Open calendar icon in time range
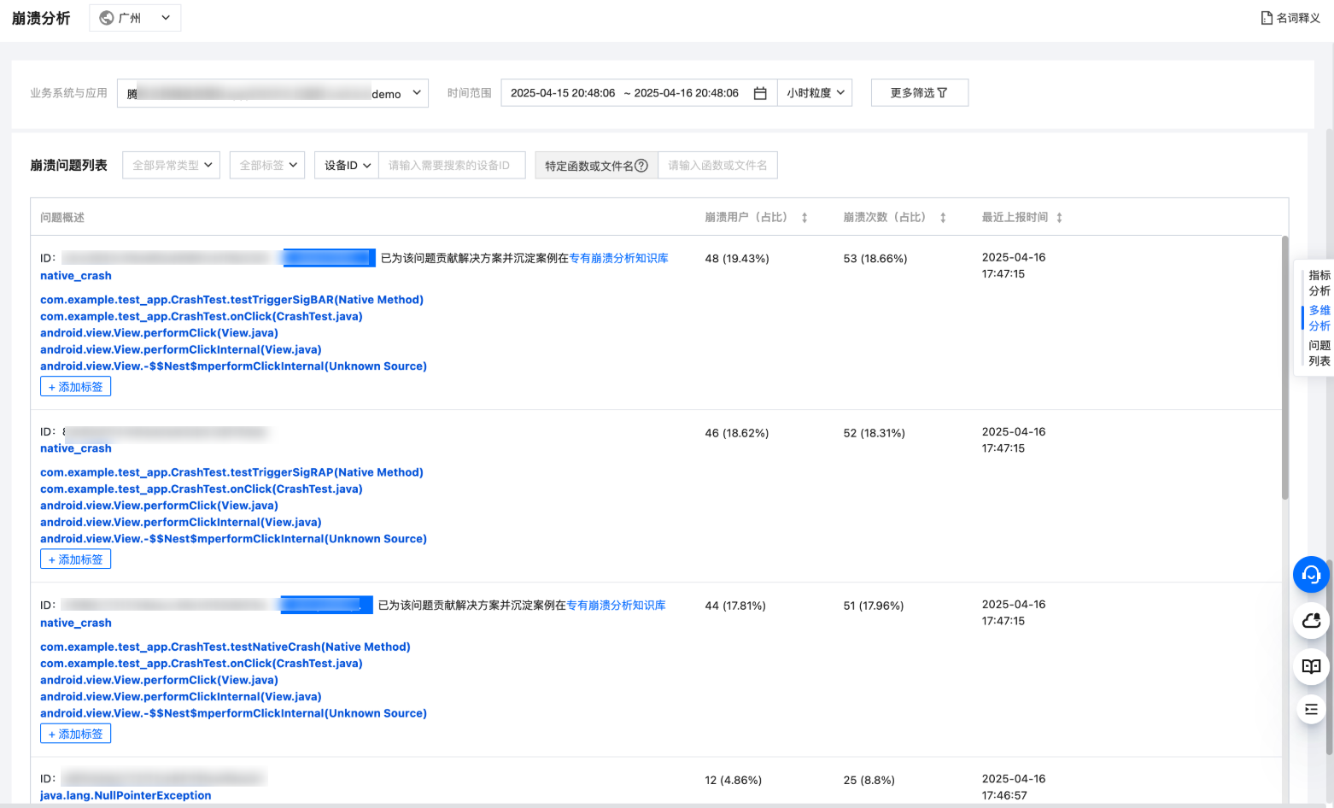 [x=760, y=93]
